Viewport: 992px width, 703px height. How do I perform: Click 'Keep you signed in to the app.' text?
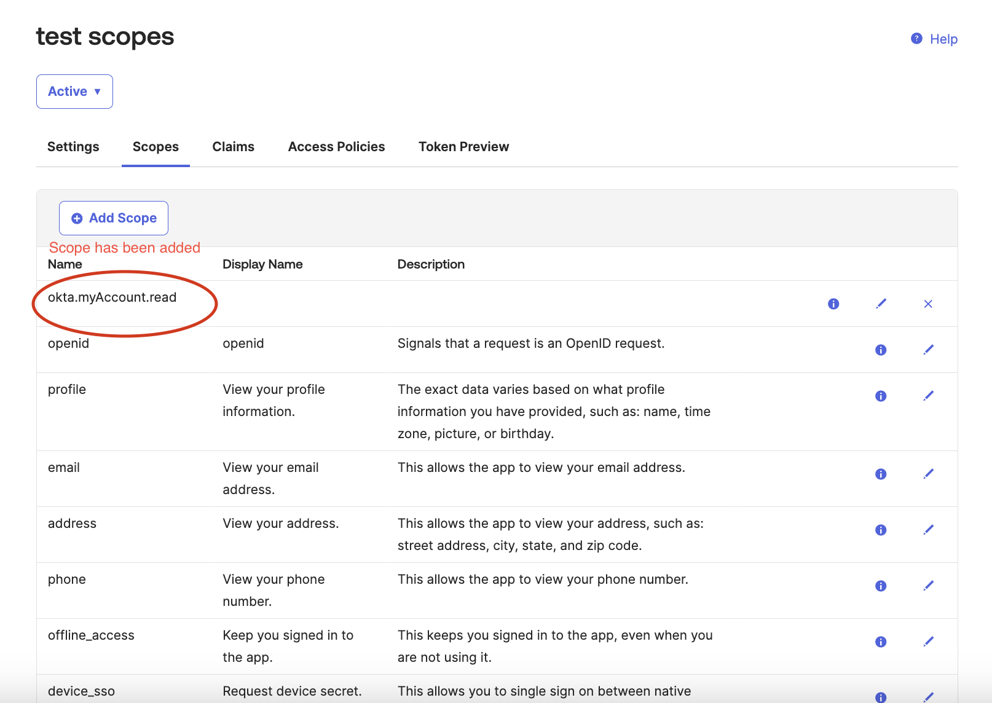[x=288, y=646]
